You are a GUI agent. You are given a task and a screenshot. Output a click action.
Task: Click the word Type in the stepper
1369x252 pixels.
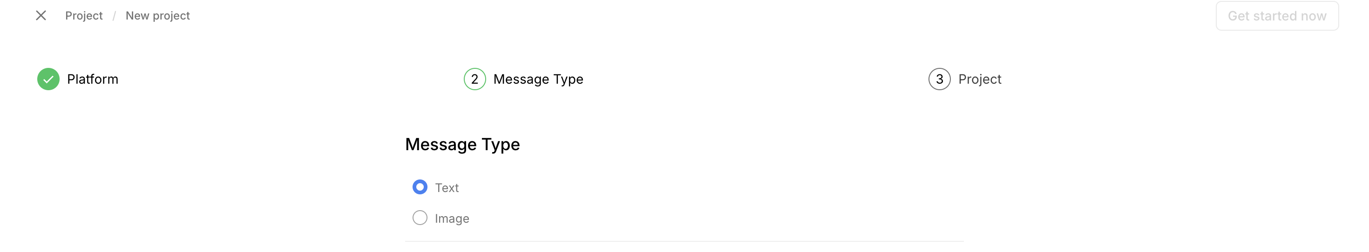point(568,79)
